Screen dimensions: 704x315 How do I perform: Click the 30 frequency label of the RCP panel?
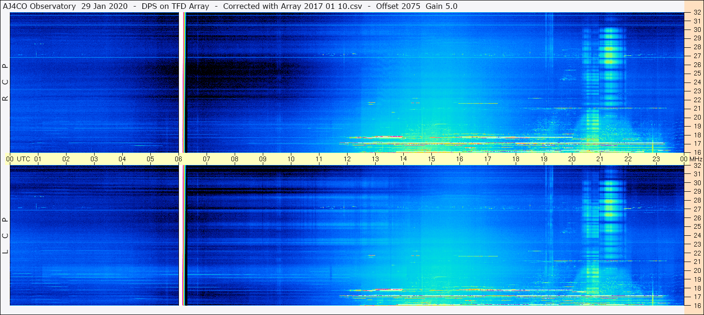697,30
